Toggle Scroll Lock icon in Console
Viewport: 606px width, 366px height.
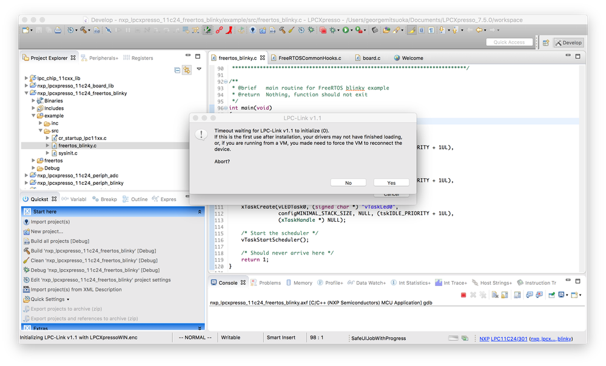tap(505, 295)
